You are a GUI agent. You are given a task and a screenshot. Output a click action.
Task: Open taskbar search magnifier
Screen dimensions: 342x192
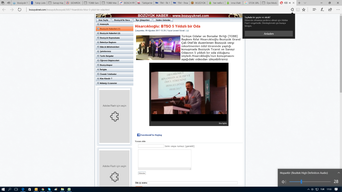[x=10, y=189]
